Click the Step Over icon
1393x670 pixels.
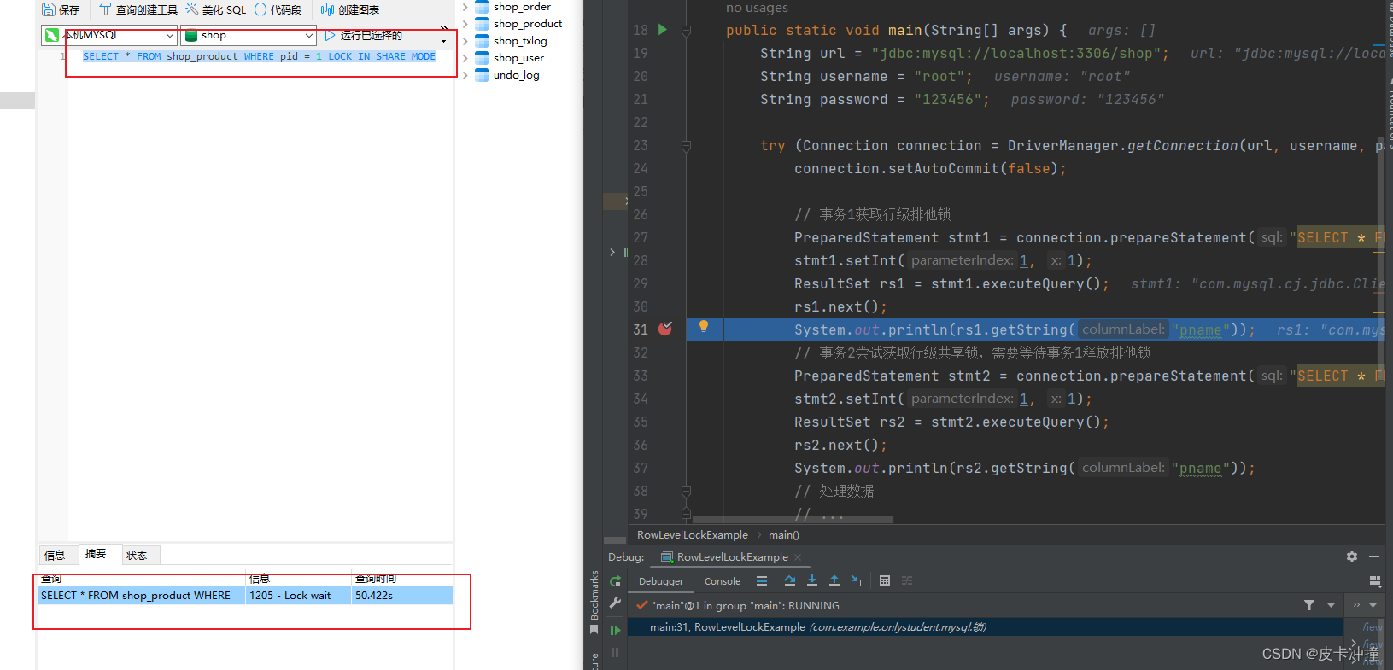(790, 581)
